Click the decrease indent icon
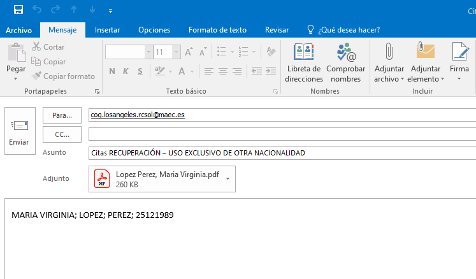 coord(257,71)
